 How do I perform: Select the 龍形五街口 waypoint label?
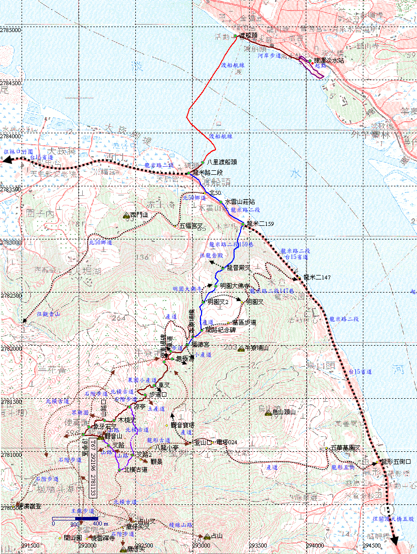395,461
